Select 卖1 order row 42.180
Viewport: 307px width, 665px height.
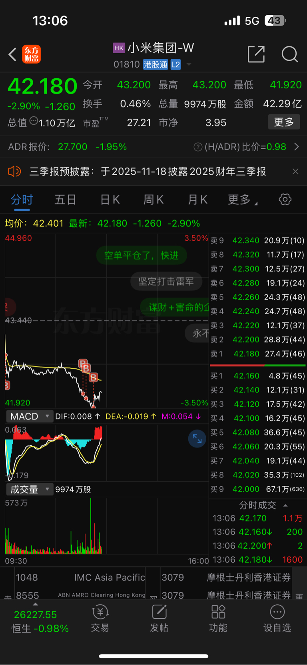[257, 354]
